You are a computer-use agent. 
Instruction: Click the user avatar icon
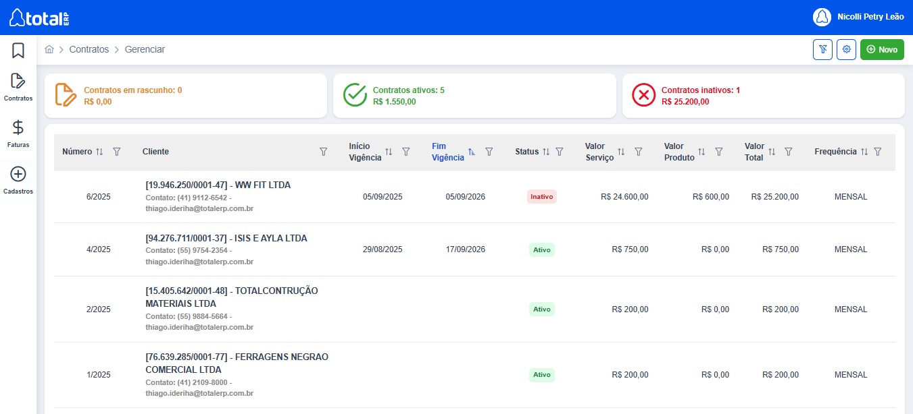point(821,17)
